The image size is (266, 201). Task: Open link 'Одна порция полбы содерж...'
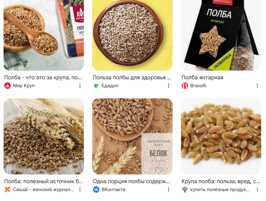pos(131,181)
